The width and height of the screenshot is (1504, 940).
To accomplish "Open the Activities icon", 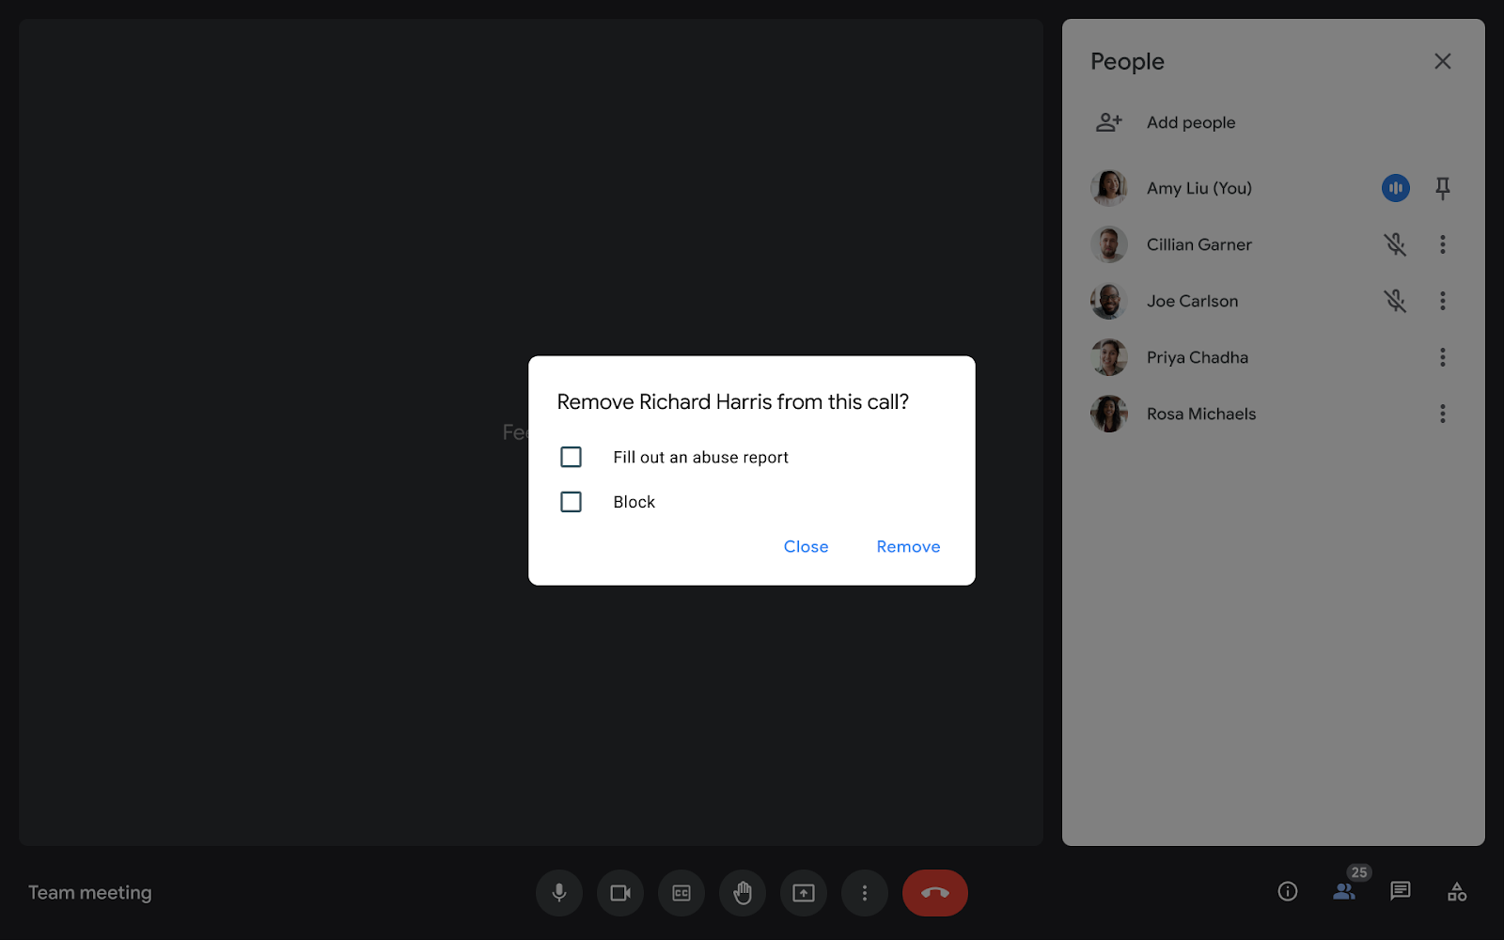I will click(1457, 891).
